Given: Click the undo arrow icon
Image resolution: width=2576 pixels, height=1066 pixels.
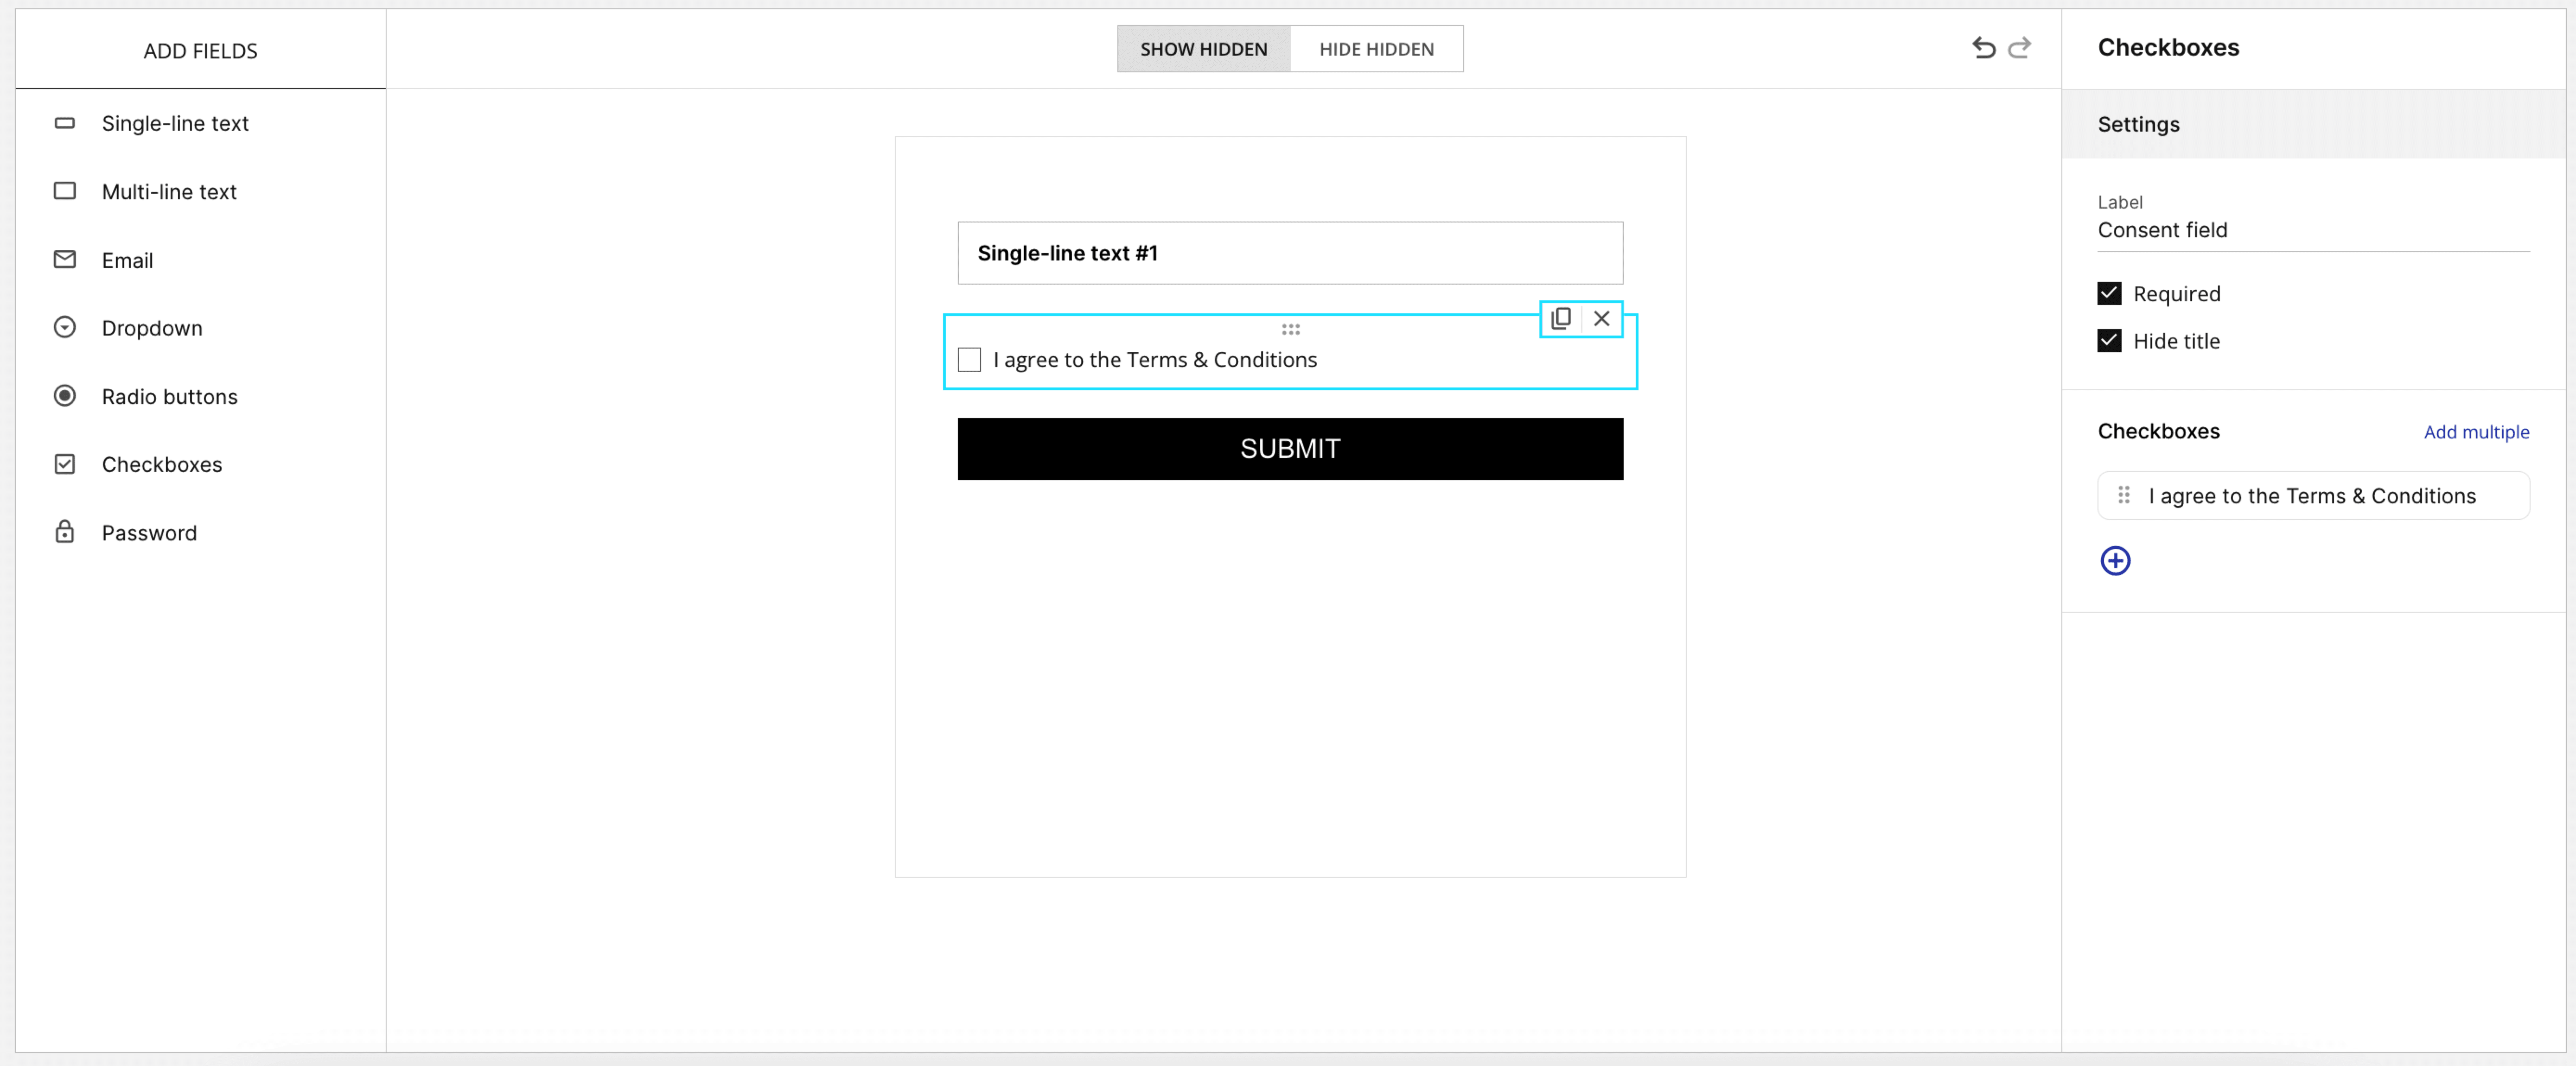Looking at the screenshot, I should tap(1984, 47).
